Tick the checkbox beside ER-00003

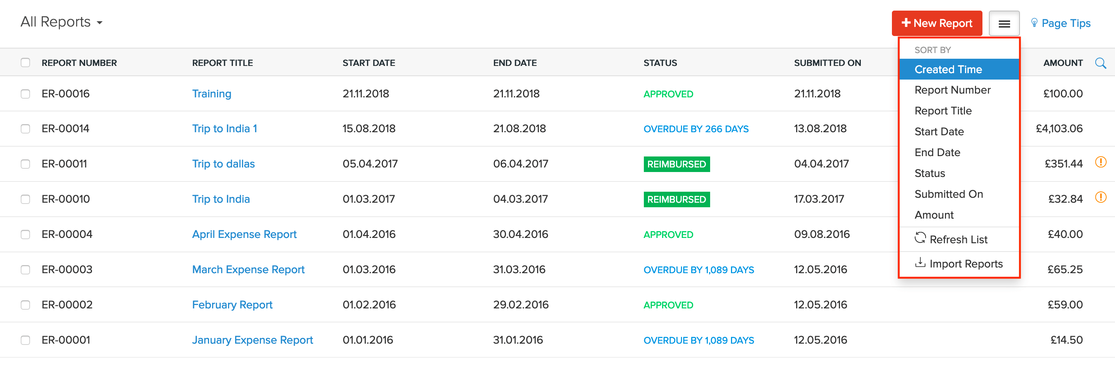(x=25, y=269)
